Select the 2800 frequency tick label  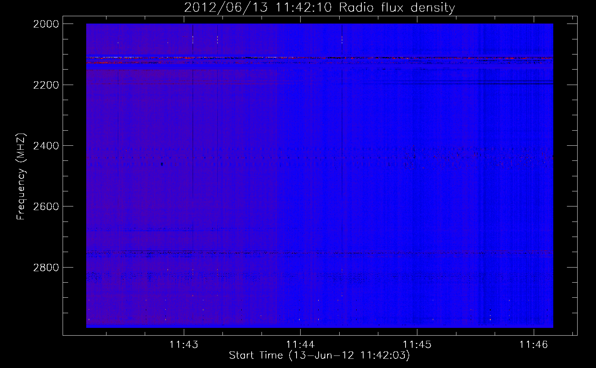point(46,267)
